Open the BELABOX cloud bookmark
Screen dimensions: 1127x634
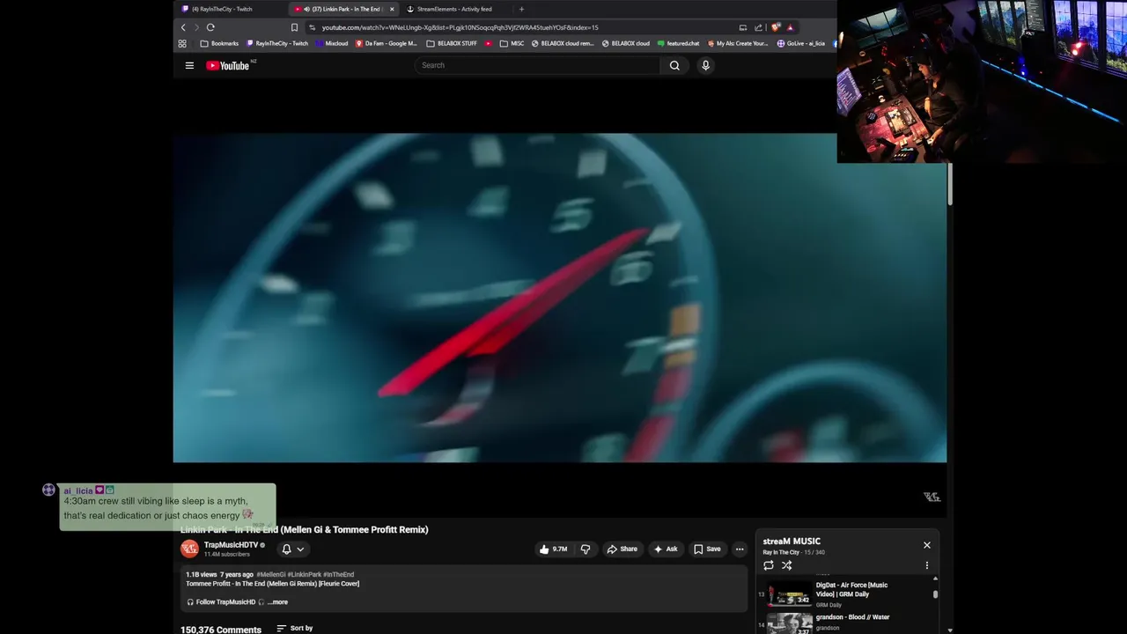click(x=625, y=43)
